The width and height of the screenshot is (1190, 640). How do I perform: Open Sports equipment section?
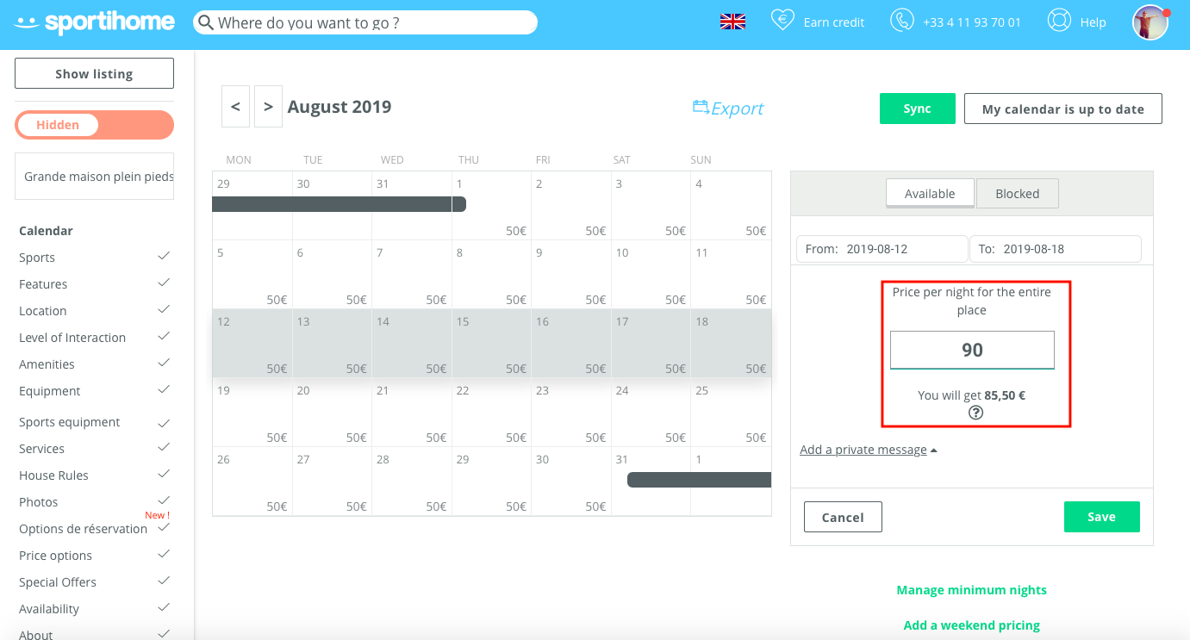click(x=70, y=422)
